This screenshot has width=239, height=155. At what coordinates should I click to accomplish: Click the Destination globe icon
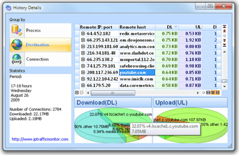point(17,45)
